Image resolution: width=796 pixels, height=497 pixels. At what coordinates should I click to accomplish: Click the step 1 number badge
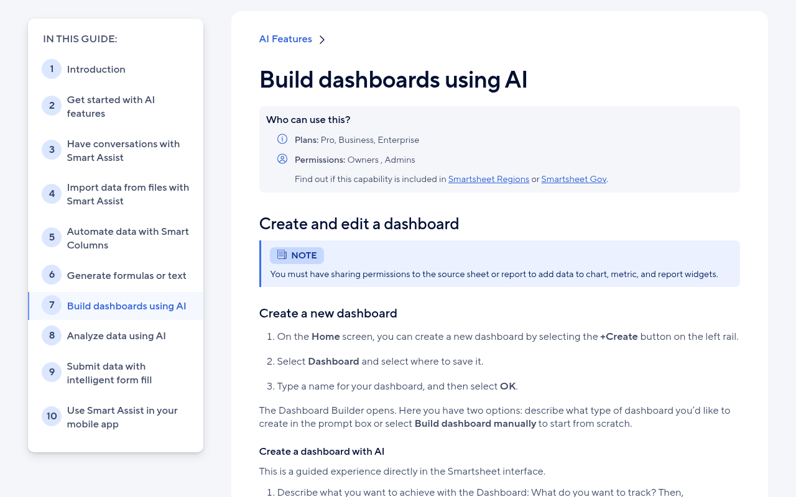click(x=52, y=69)
